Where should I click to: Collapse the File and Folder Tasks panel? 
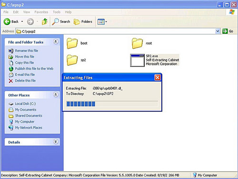click(x=56, y=42)
